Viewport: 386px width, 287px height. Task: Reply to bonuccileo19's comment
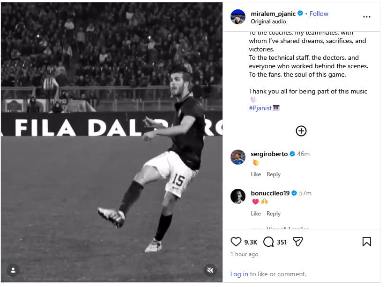(x=274, y=214)
